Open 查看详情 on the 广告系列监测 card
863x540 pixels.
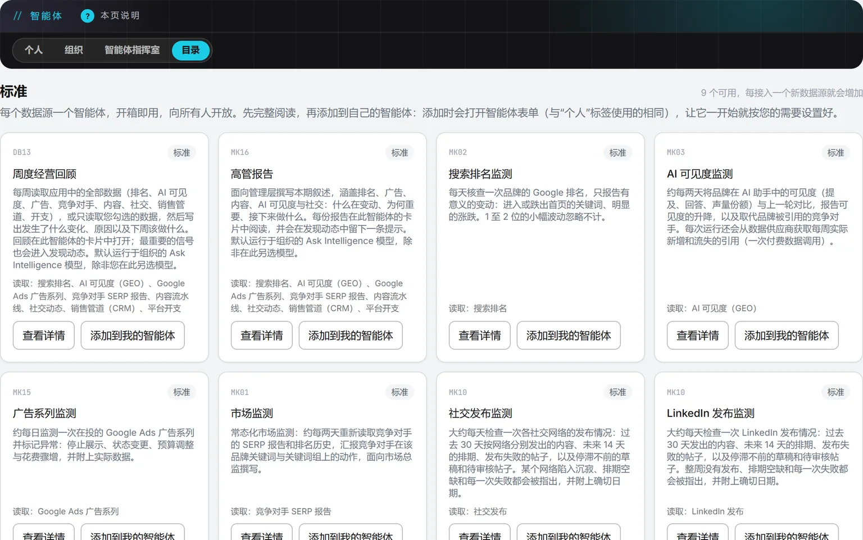44,533
